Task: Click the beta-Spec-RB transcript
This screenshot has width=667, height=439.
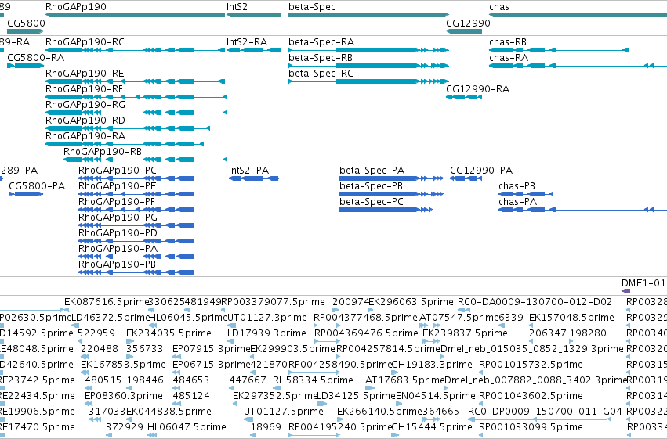Action: (369, 66)
